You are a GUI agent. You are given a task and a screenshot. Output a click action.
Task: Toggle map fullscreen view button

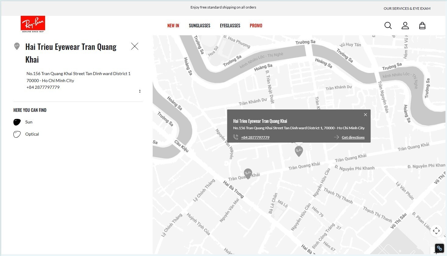pyautogui.click(x=436, y=231)
